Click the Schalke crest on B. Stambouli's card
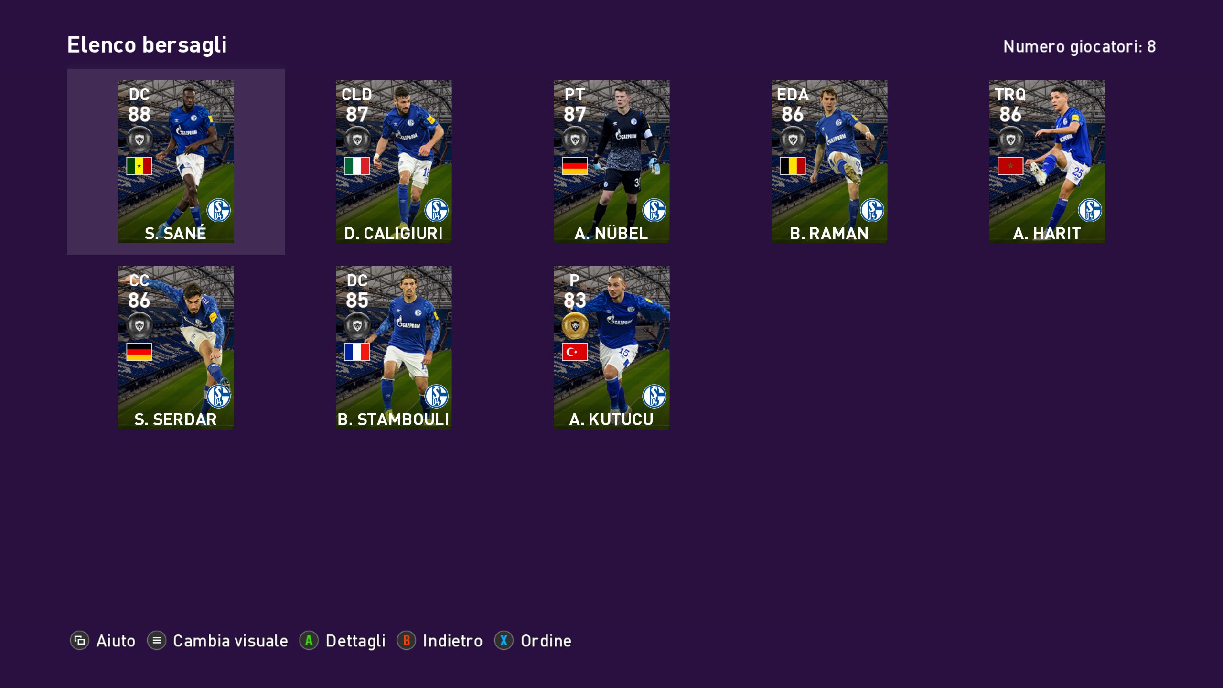Viewport: 1223px width, 688px height. 437,396
